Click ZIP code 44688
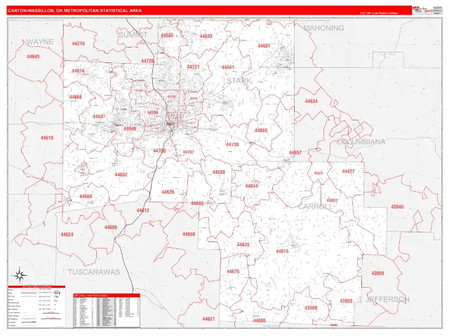 (x=219, y=172)
